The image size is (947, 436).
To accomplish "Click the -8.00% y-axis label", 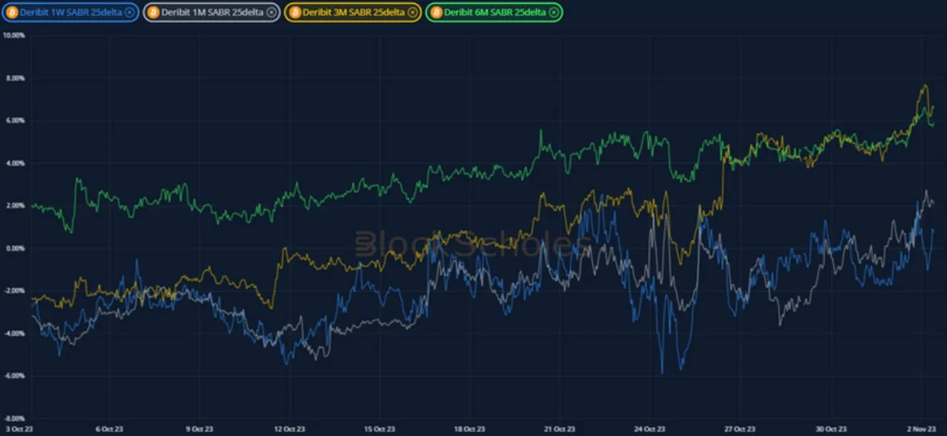I will pyautogui.click(x=15, y=419).
